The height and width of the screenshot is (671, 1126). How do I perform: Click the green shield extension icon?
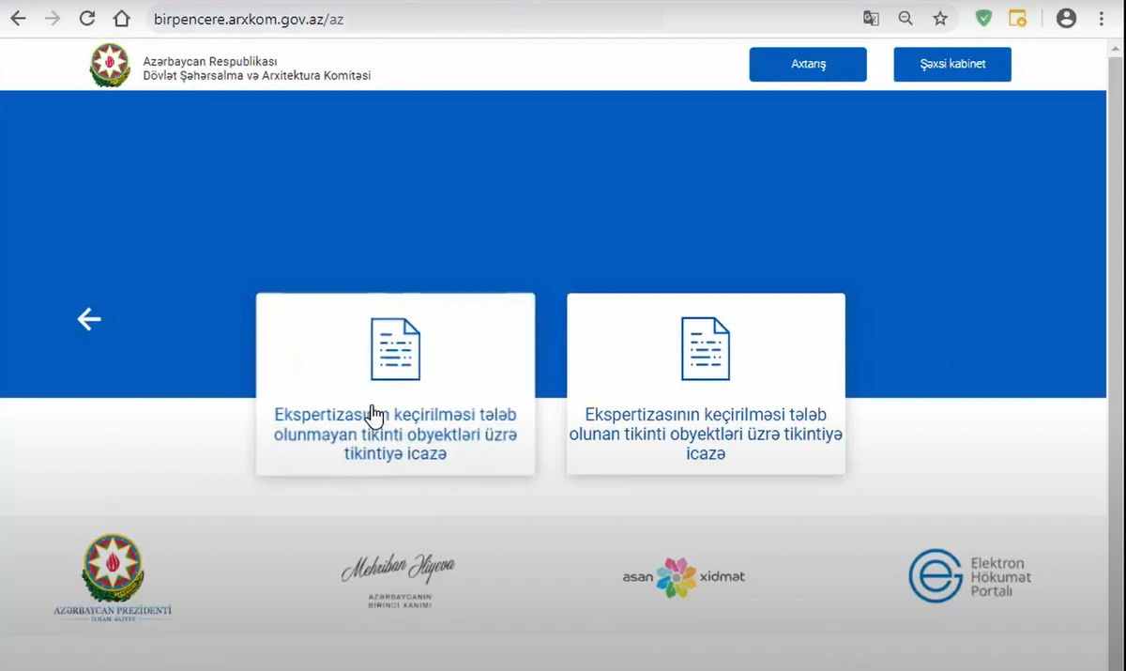point(983,18)
